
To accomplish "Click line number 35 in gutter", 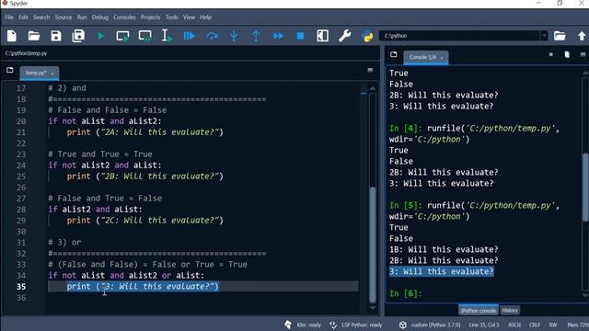I will 21,287.
